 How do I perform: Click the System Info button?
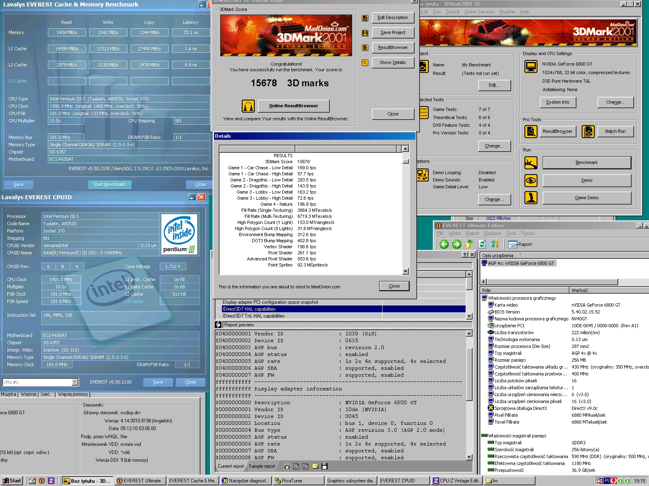558,102
